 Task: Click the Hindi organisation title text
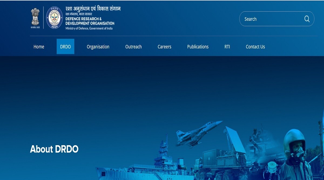[x=93, y=9]
